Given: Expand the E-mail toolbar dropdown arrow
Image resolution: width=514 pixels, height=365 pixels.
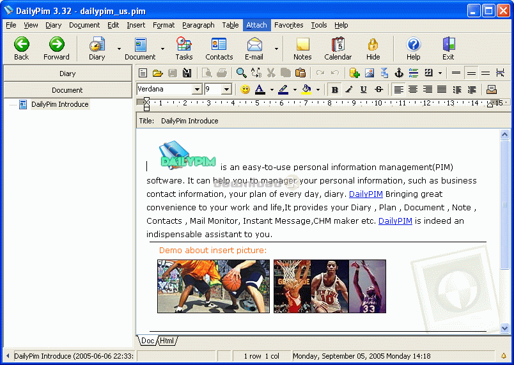Looking at the screenshot, I should [276, 49].
